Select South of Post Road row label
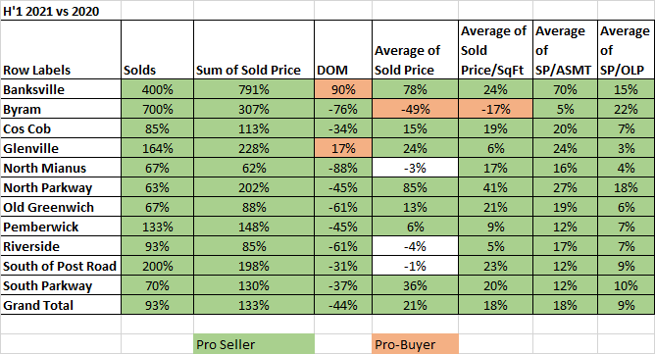Screen dimensions: 655x354 tap(61, 266)
